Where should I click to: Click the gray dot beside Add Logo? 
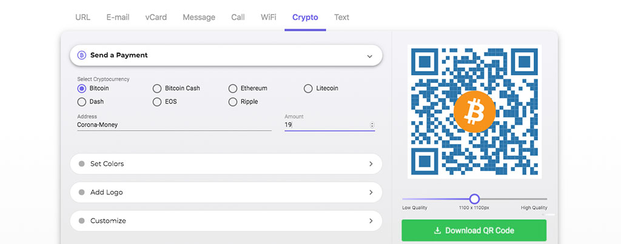tap(82, 192)
